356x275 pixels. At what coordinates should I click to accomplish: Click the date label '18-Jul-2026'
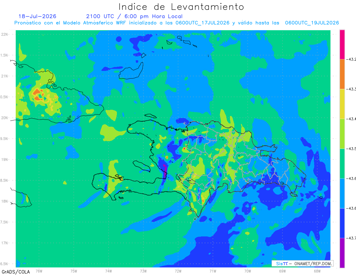pos(37,16)
